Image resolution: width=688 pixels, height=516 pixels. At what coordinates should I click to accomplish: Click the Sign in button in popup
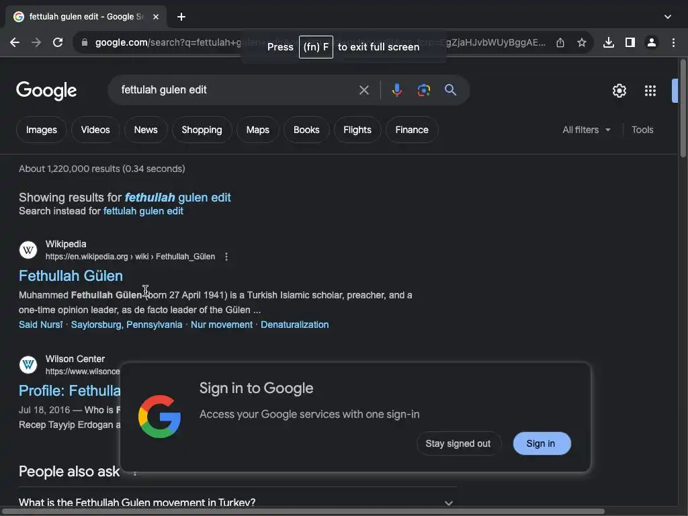[x=542, y=443]
